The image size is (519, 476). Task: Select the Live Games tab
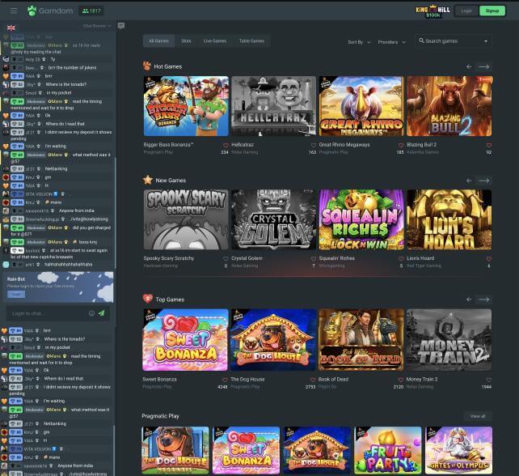(215, 41)
